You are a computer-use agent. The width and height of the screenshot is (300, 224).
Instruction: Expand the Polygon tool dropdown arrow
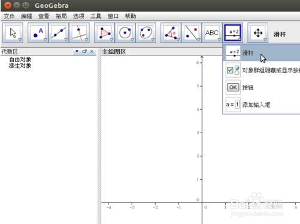(x=111, y=39)
